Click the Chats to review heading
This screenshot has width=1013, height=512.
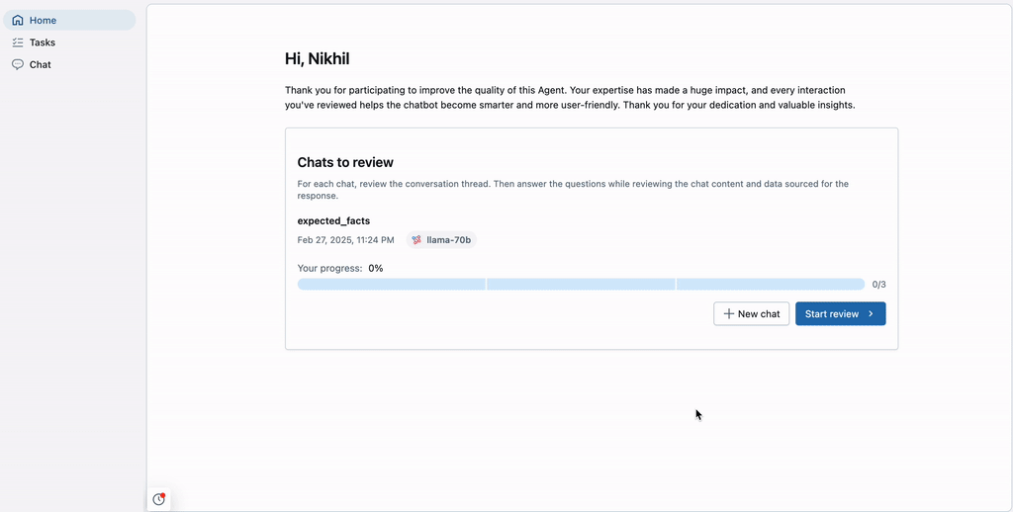tap(345, 163)
